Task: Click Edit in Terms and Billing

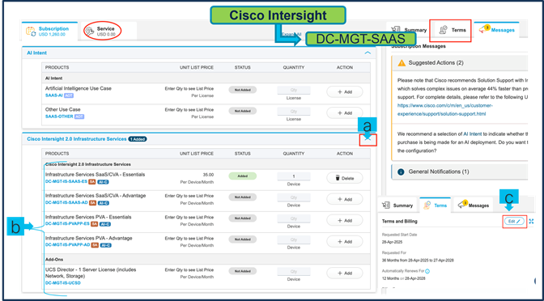Action: [514, 221]
